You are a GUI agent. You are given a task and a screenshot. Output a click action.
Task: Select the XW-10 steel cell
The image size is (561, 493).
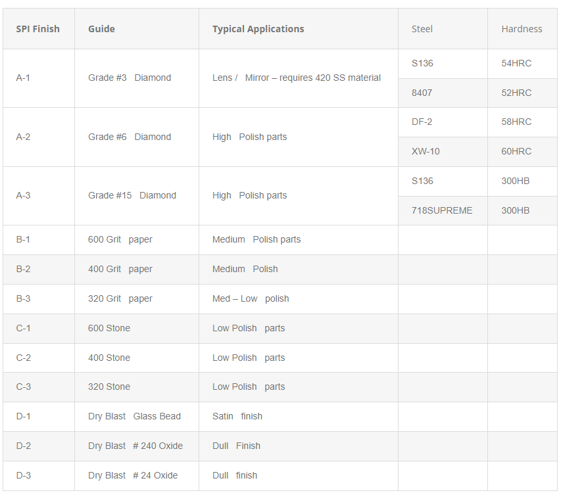(426, 151)
